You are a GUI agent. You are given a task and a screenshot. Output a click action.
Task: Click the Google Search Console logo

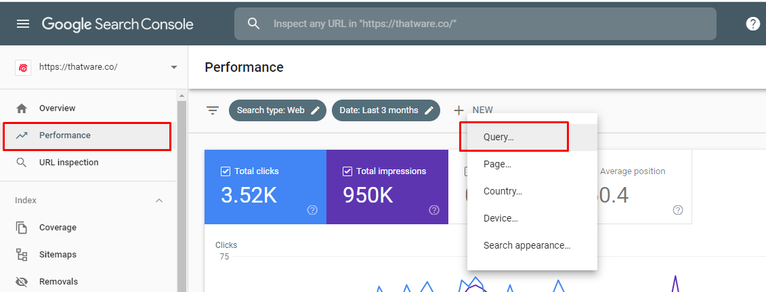(118, 24)
